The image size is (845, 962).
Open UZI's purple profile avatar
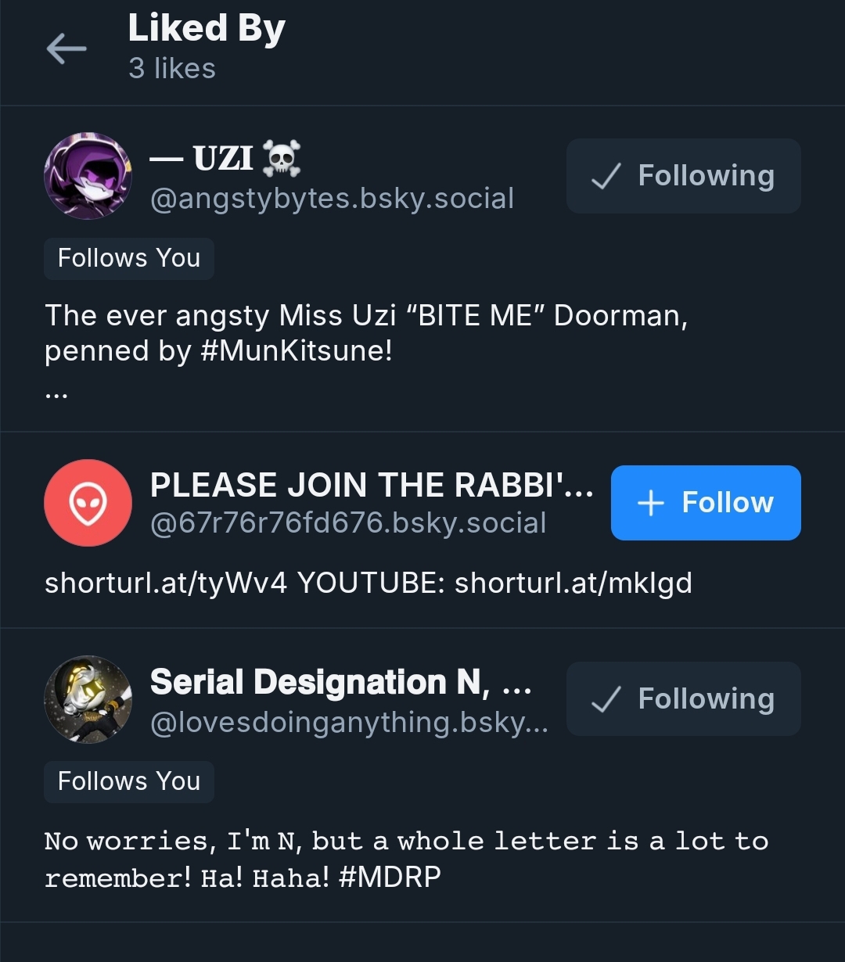pos(88,176)
